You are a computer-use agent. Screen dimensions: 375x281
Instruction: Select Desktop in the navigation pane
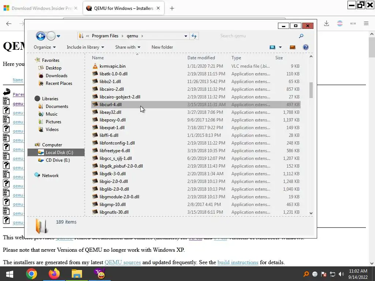click(x=53, y=68)
